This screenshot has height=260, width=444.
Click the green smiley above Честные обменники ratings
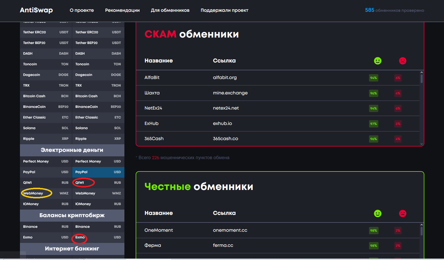coord(377,213)
